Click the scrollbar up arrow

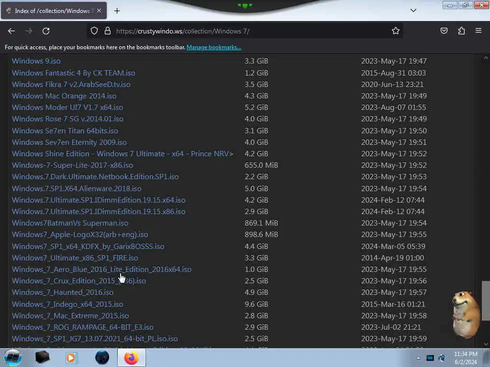486,58
